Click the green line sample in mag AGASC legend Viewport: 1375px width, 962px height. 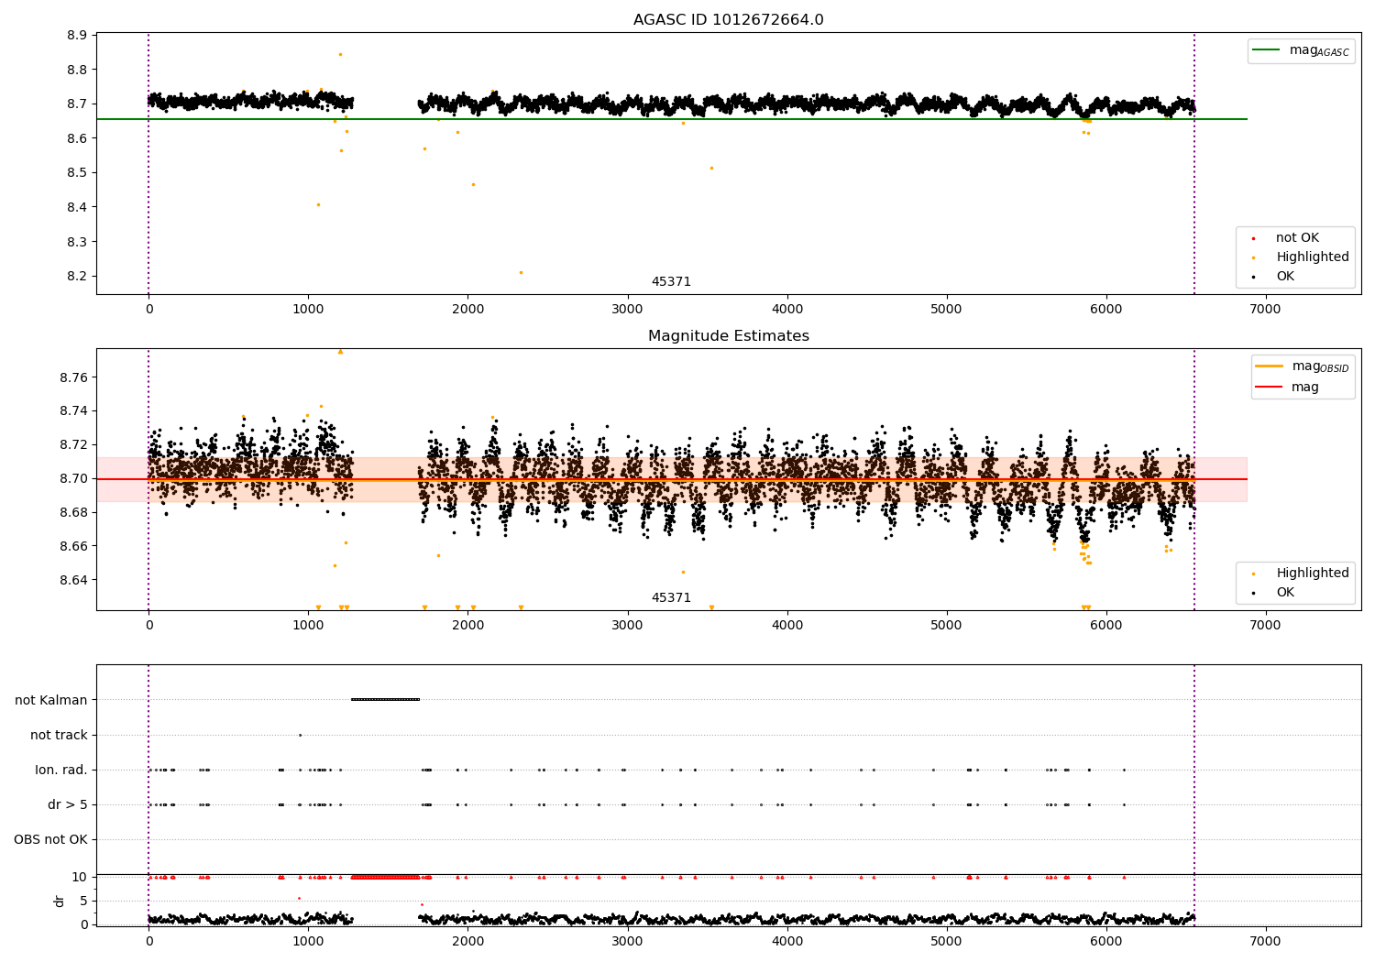[x=1266, y=50]
